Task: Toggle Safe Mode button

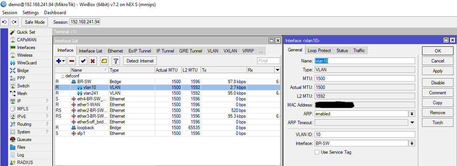Action: [35, 22]
